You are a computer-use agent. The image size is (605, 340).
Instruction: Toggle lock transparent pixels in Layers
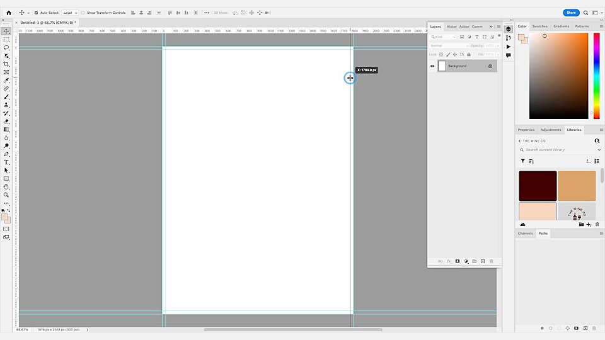(441, 54)
